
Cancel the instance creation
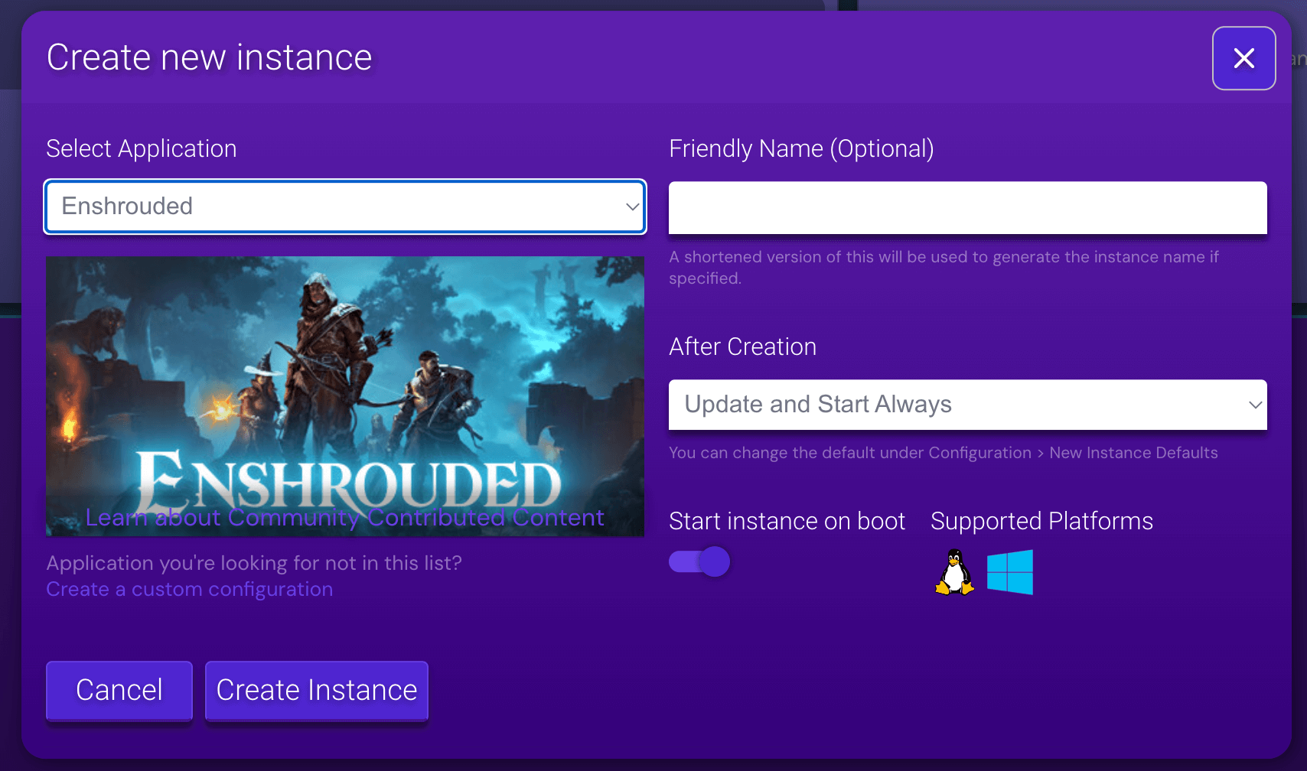pyautogui.click(x=119, y=690)
